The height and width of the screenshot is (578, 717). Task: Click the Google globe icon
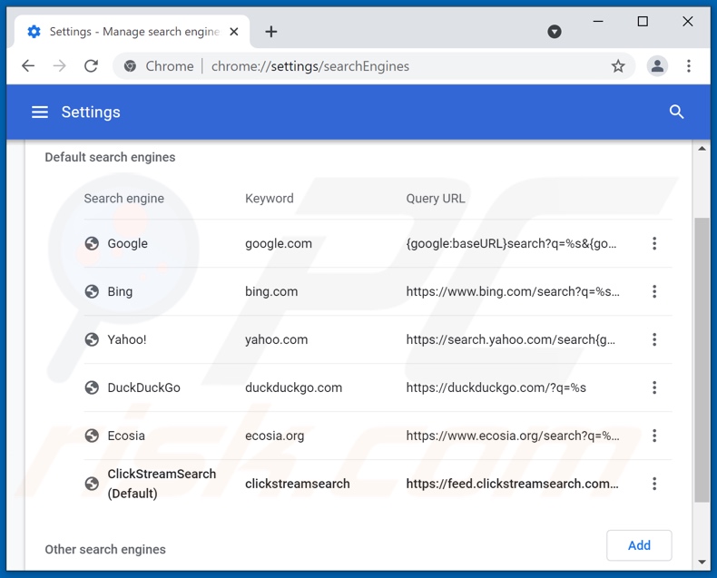[x=92, y=243]
